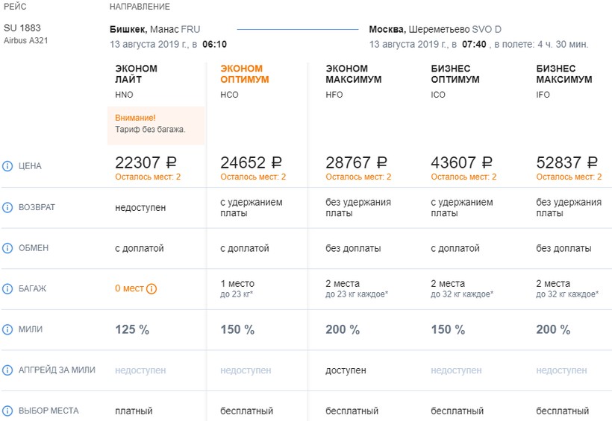Image resolution: width=612 pixels, height=421 pixels.
Task: Click the info icon next to ЦЕНА
Action: click(7, 166)
